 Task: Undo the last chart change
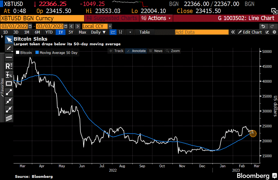coord(263,26)
